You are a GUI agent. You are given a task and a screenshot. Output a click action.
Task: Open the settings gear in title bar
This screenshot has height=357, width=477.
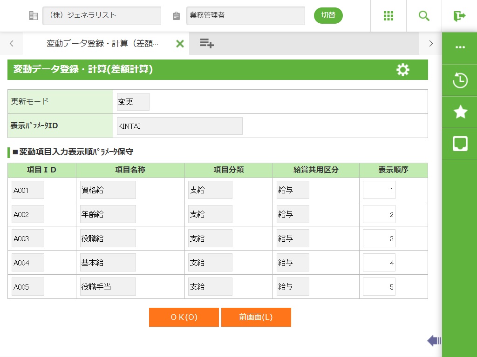pos(402,70)
